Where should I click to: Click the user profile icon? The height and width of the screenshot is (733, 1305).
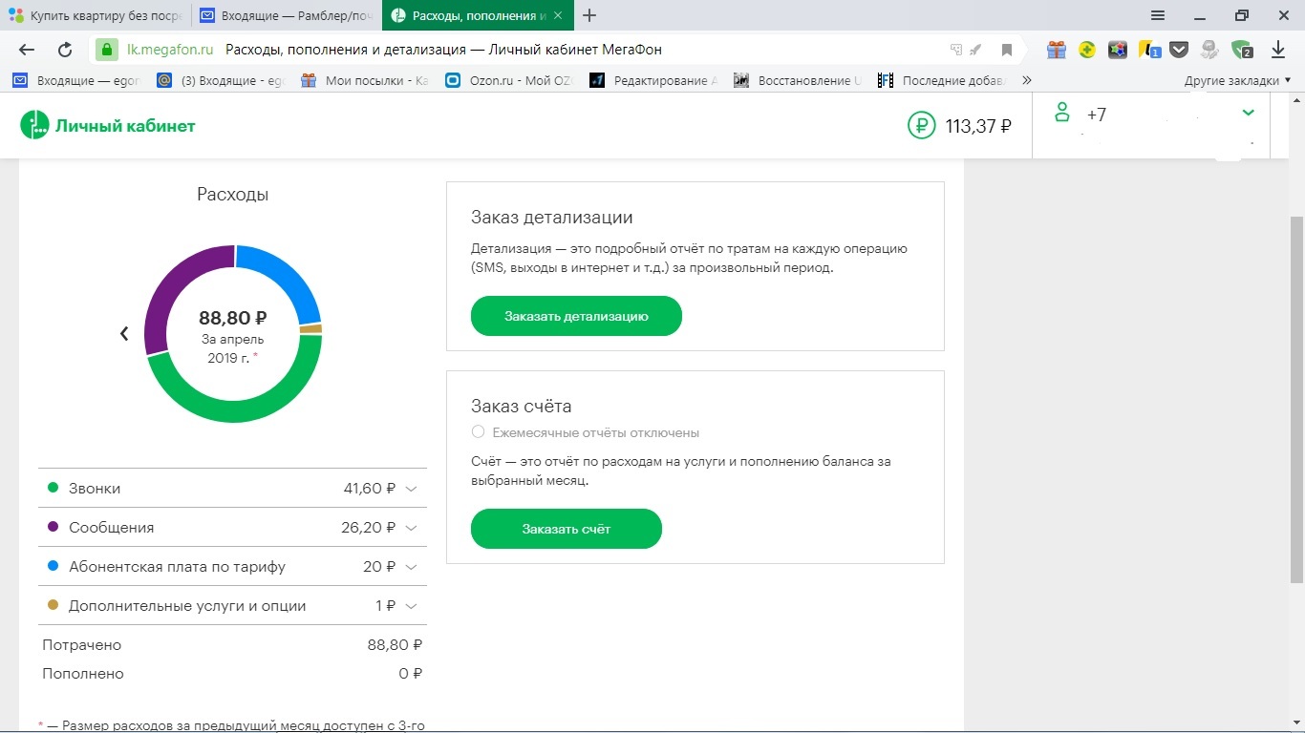(1061, 113)
